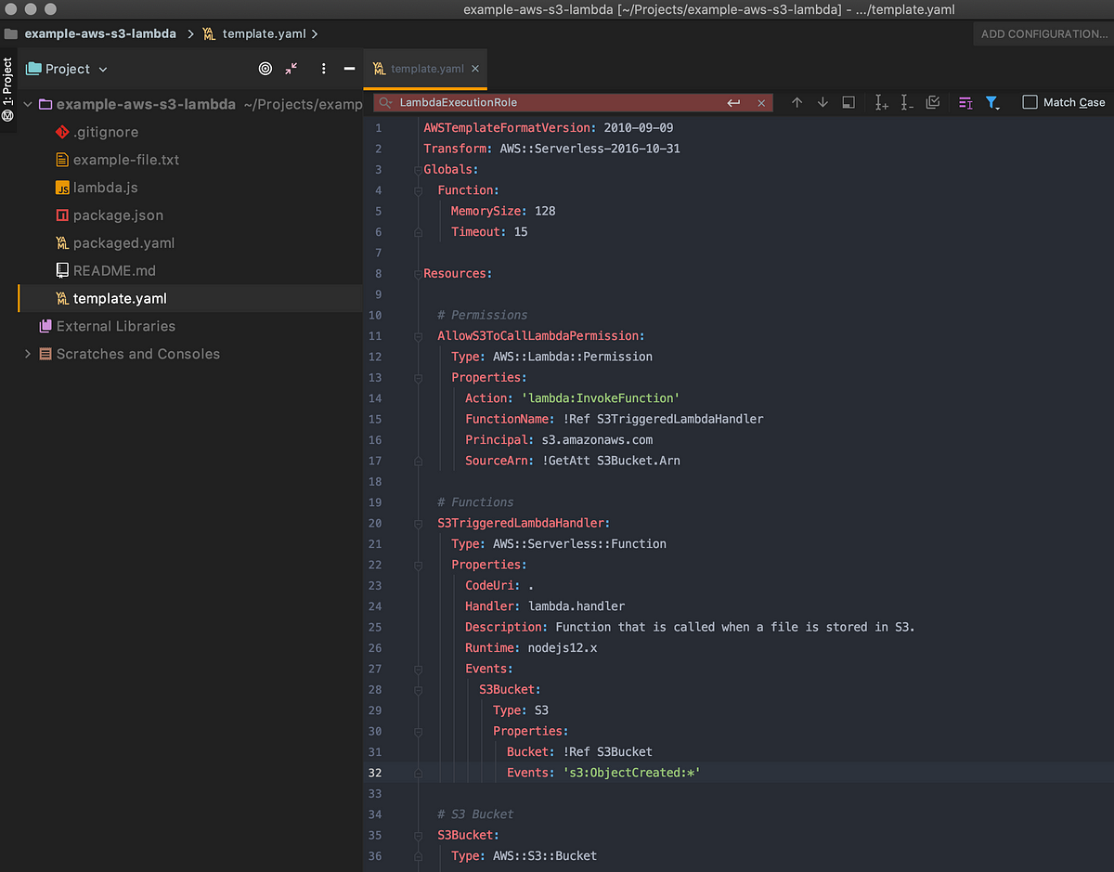Close the template.yaml editor tab
The width and height of the screenshot is (1114, 872).
[475, 69]
